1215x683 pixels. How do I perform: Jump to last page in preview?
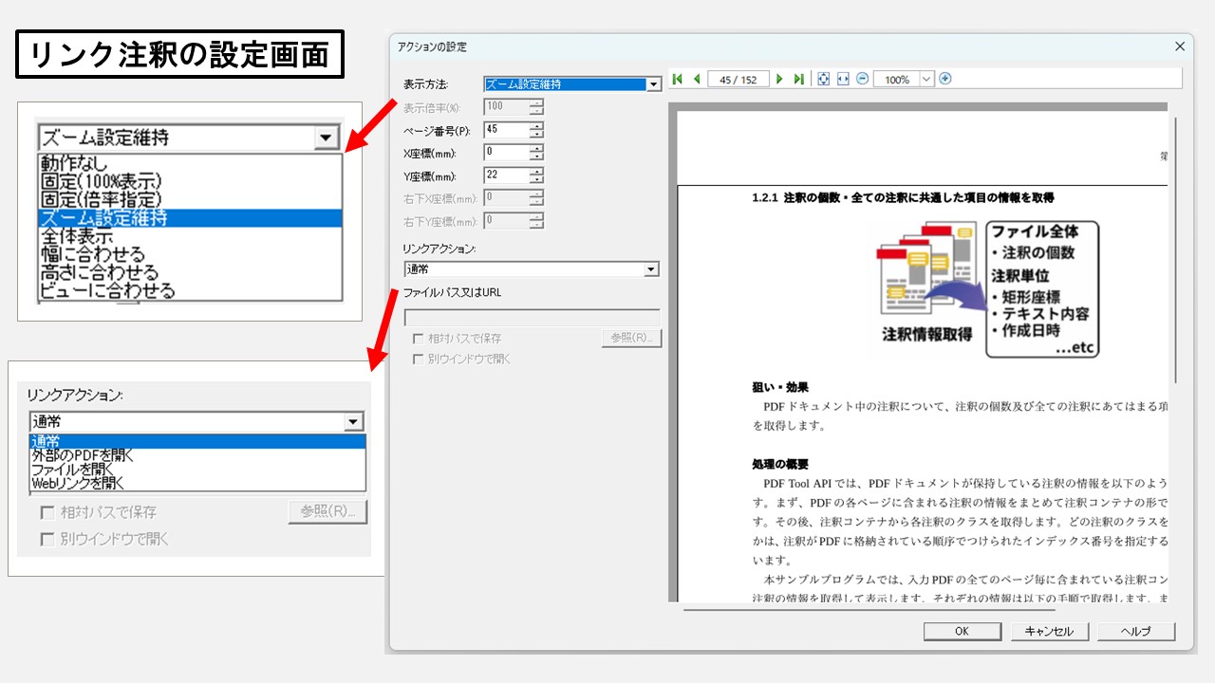point(798,80)
